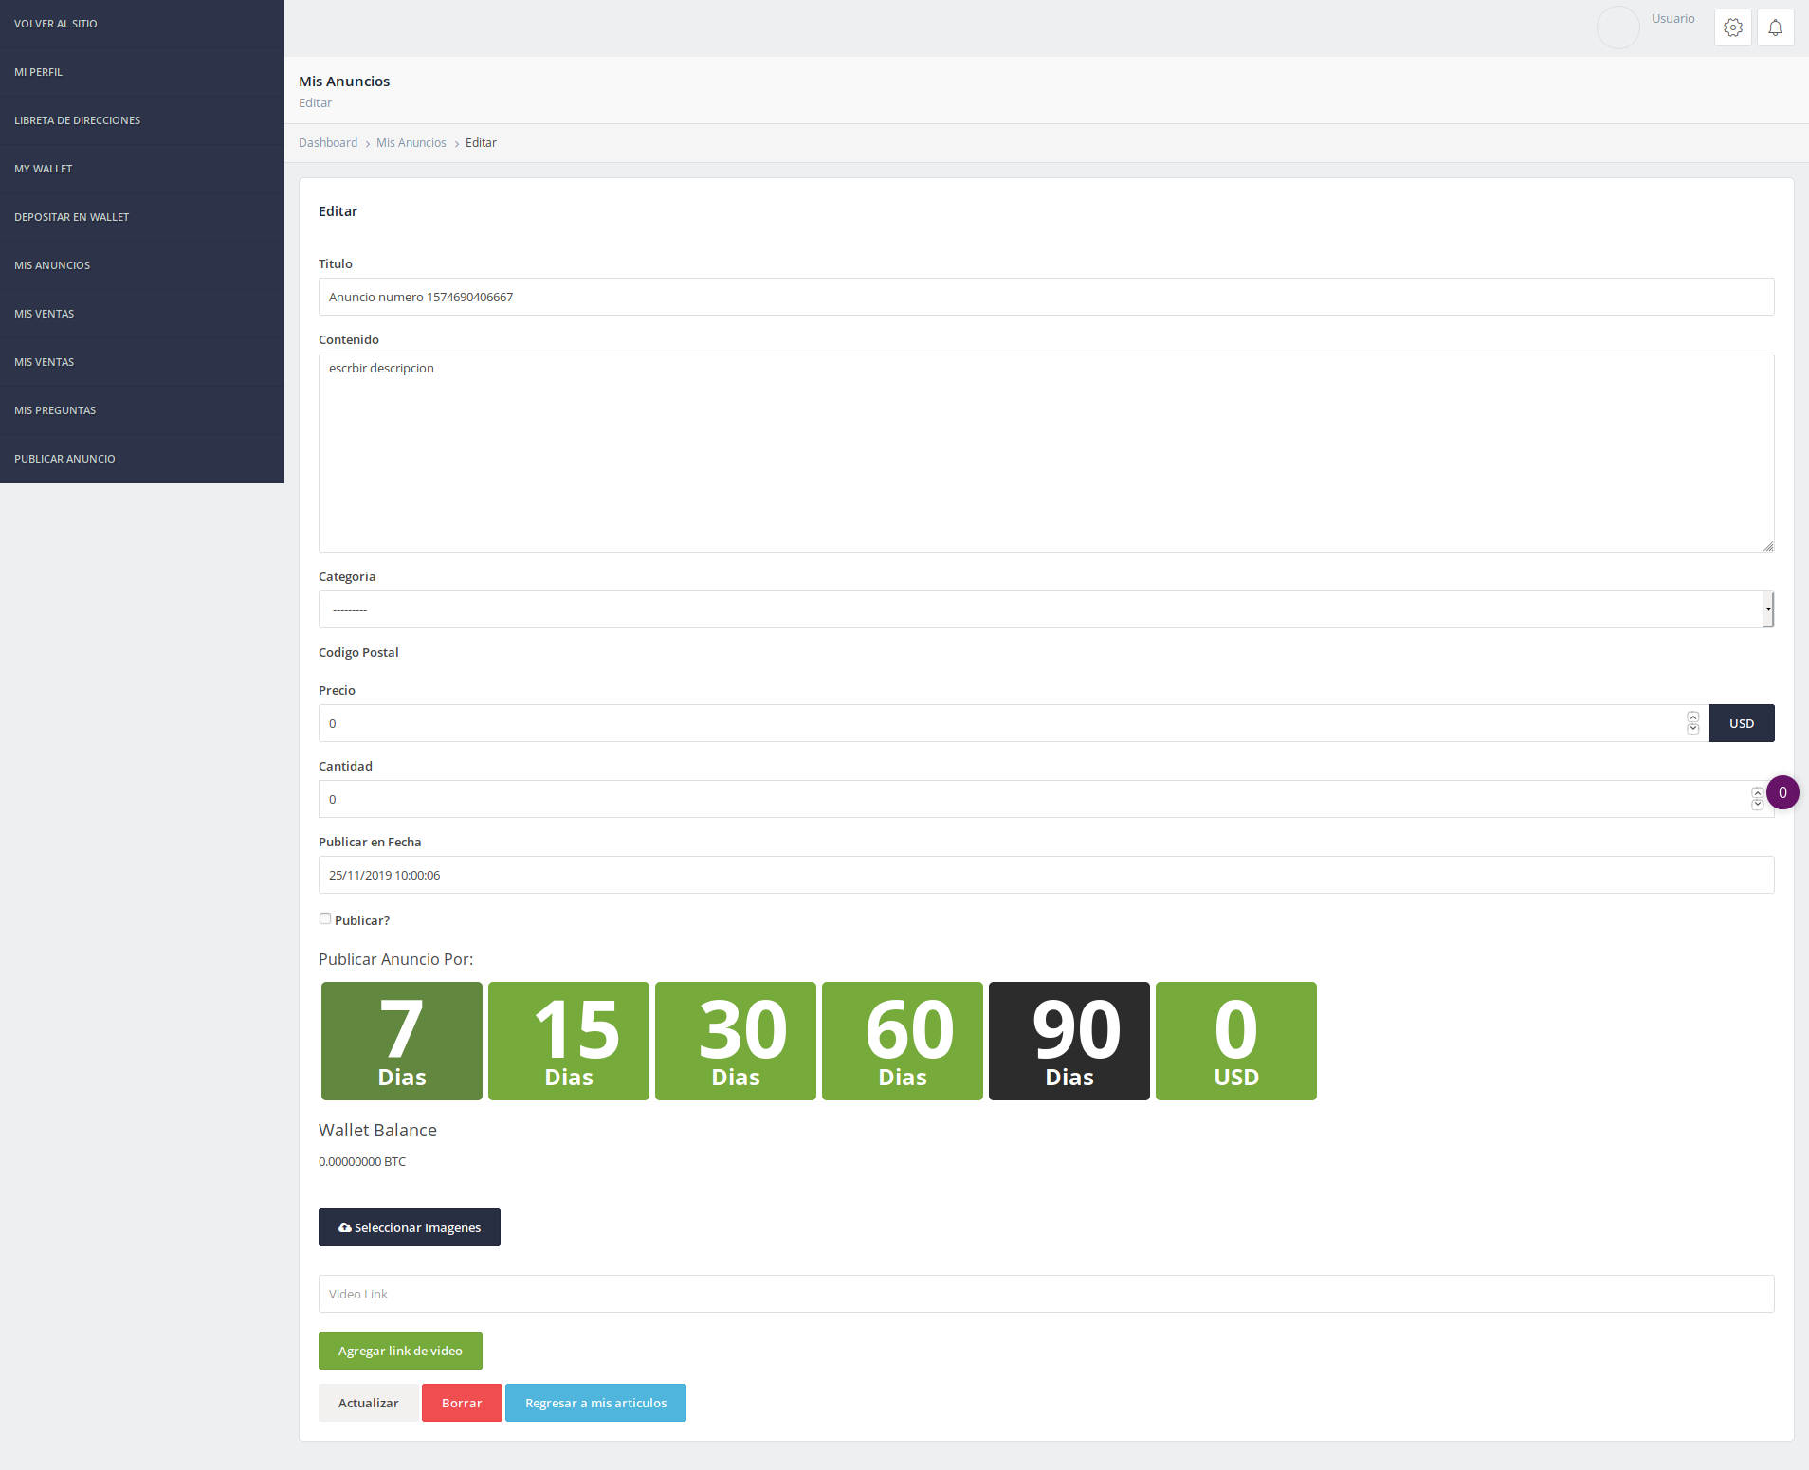1809x1470 pixels.
Task: Open My Wallet in sidebar
Action: pos(142,169)
